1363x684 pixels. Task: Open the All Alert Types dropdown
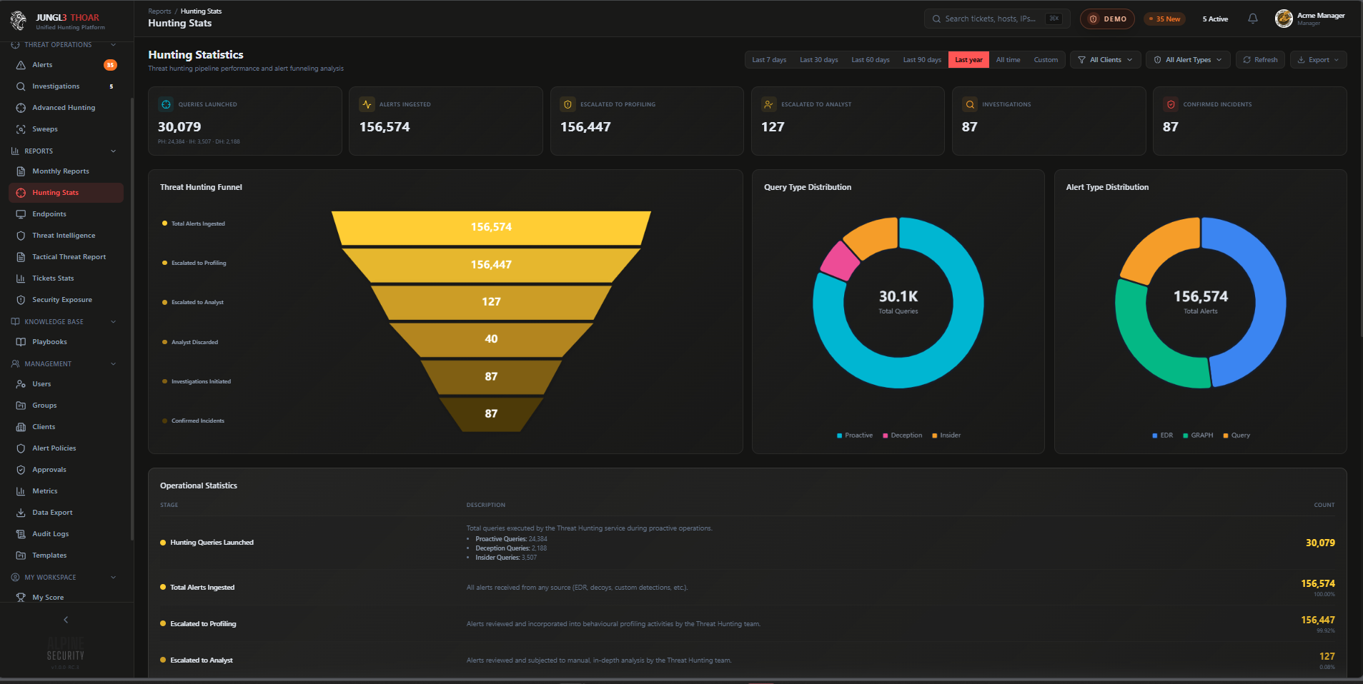click(1188, 60)
